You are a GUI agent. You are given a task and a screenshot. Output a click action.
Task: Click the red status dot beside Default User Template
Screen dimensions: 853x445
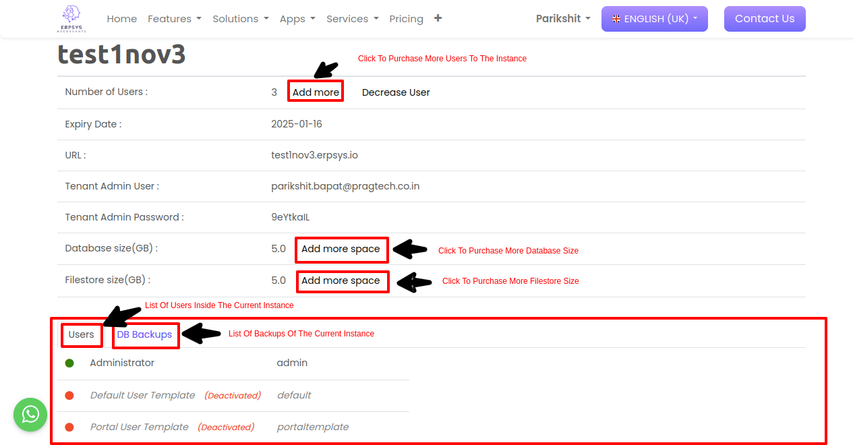pos(69,396)
